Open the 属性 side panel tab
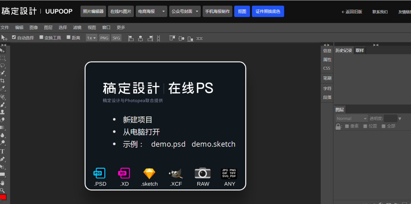 (x=327, y=60)
